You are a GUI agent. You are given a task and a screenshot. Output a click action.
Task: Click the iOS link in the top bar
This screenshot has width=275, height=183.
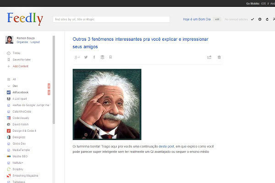263,4
